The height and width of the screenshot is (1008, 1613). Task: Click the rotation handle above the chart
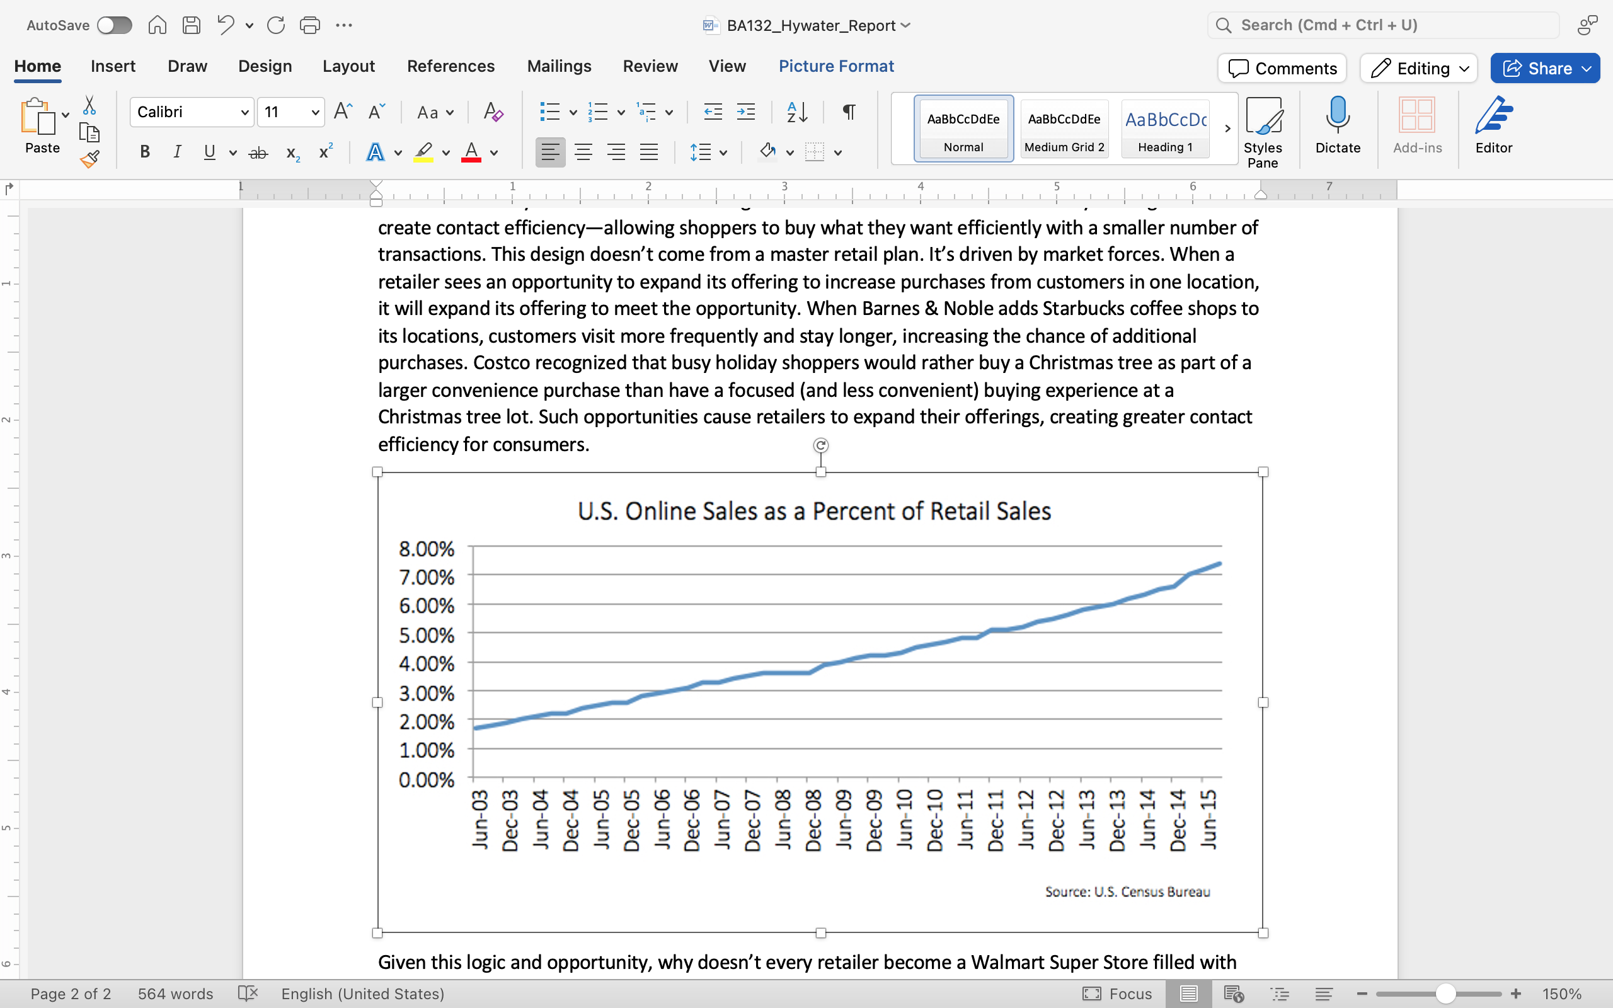(x=820, y=445)
